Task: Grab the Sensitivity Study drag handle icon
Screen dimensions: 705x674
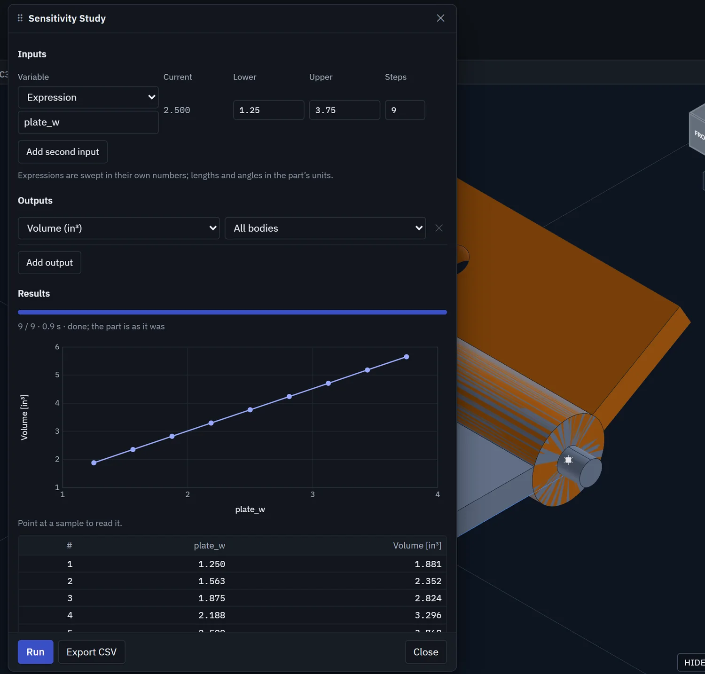Action: tap(20, 18)
